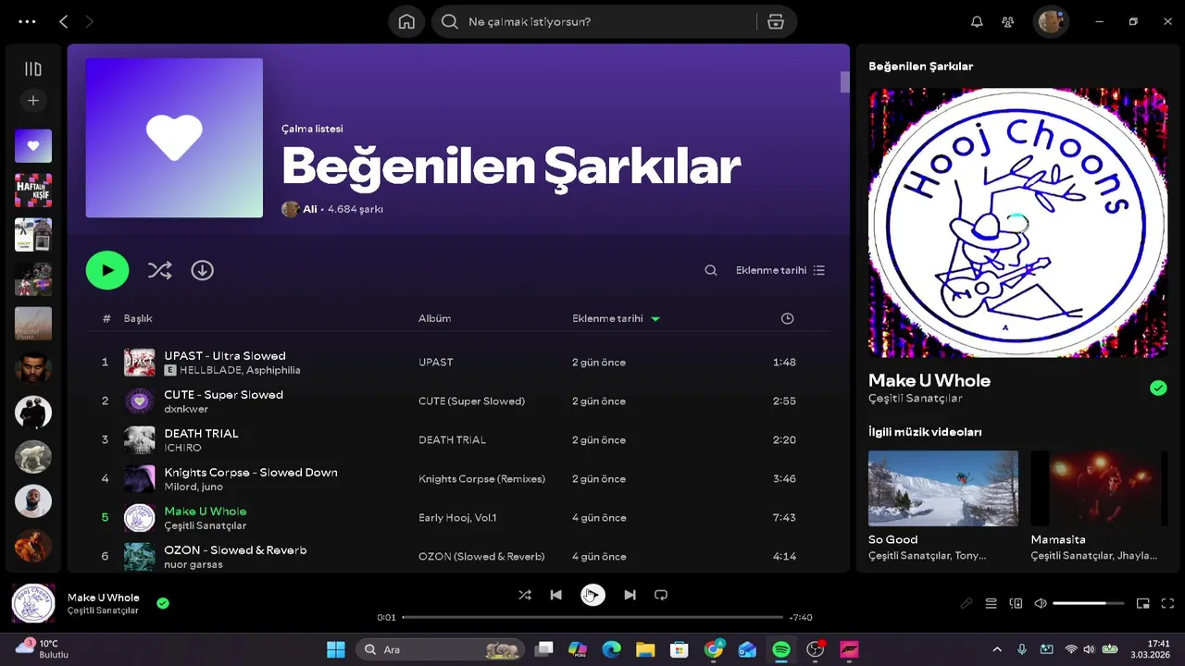Image resolution: width=1185 pixels, height=666 pixels.
Task: Play the Beğenilen Şarkılar playlist
Action: 107,270
